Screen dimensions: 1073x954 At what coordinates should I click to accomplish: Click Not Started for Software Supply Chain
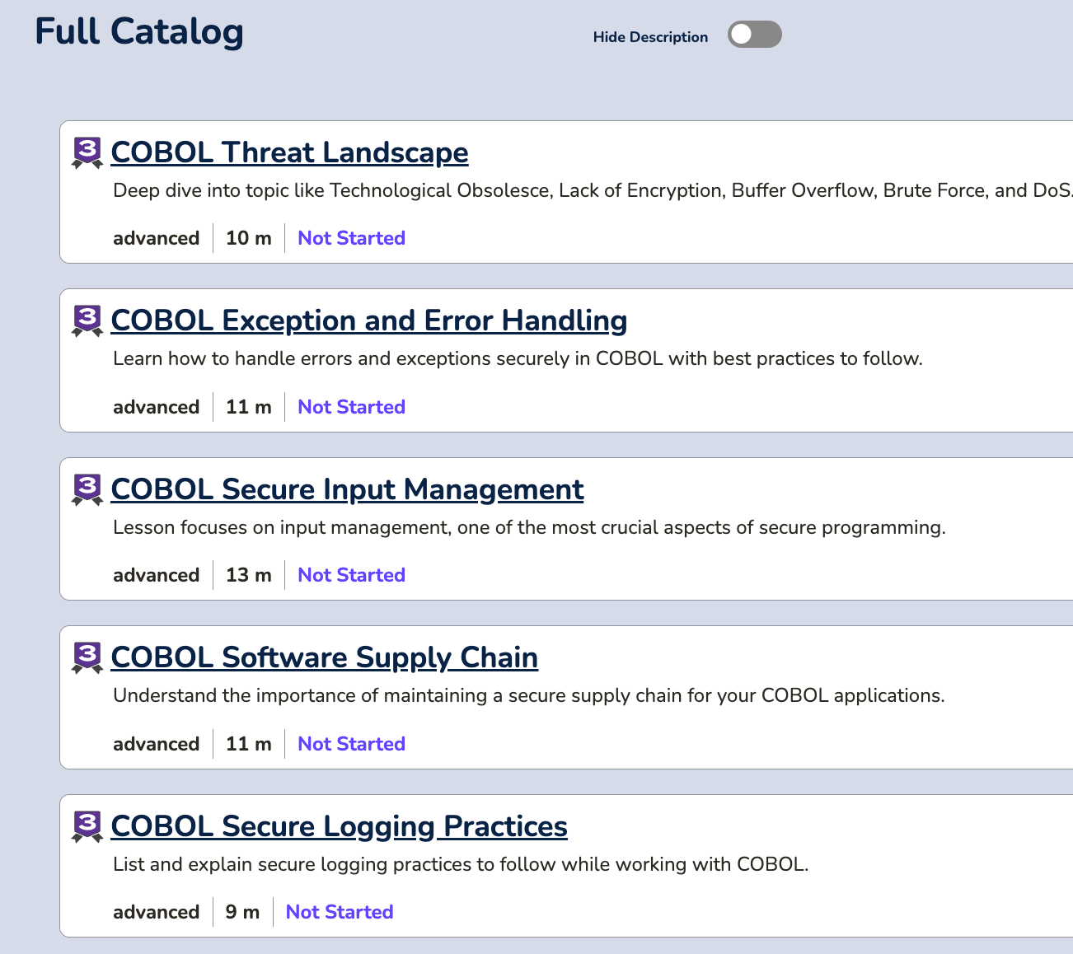[x=351, y=744]
